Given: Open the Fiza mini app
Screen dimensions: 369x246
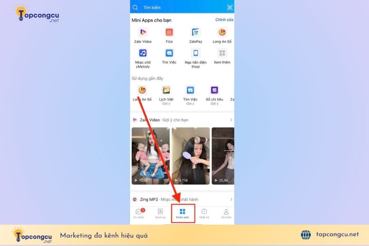Looking at the screenshot, I should pyautogui.click(x=169, y=35).
